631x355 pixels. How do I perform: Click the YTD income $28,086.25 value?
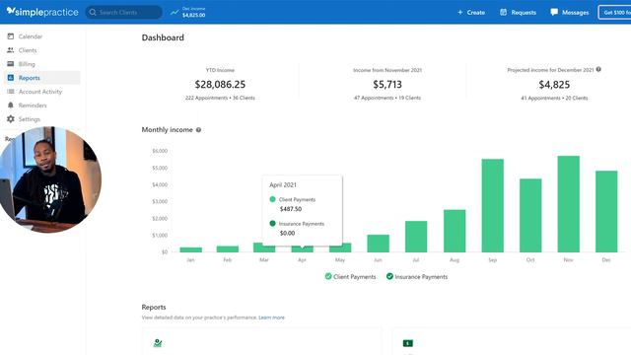pyautogui.click(x=220, y=84)
